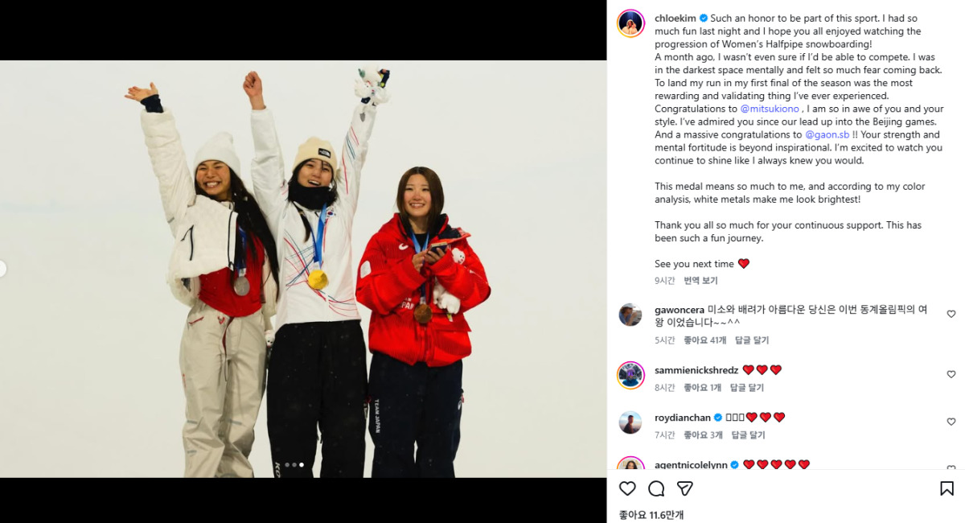Viewport: 965px width, 523px height.
Task: View likes count 좋아요 11.6만개
Action: (x=651, y=515)
